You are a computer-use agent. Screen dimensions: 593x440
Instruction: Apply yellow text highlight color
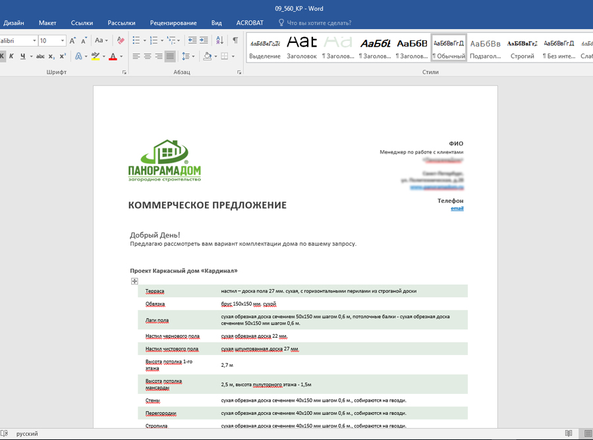96,57
